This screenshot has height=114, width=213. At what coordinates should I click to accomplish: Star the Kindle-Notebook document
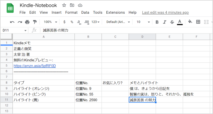point(64,5)
